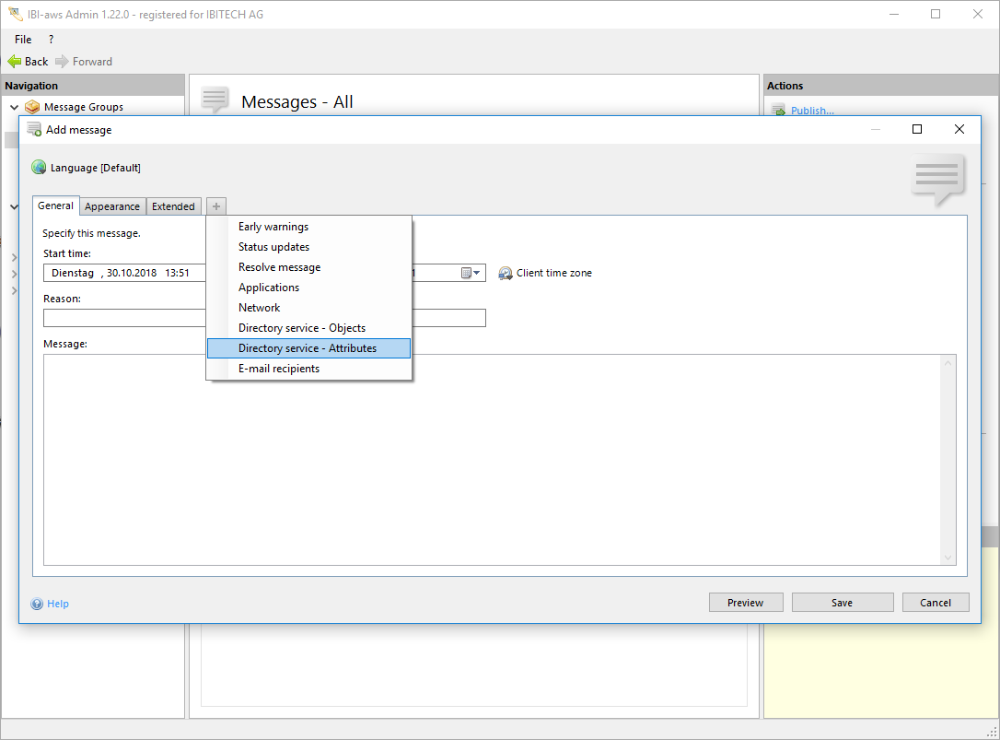Collapse the Message Groups tree node

(14, 107)
